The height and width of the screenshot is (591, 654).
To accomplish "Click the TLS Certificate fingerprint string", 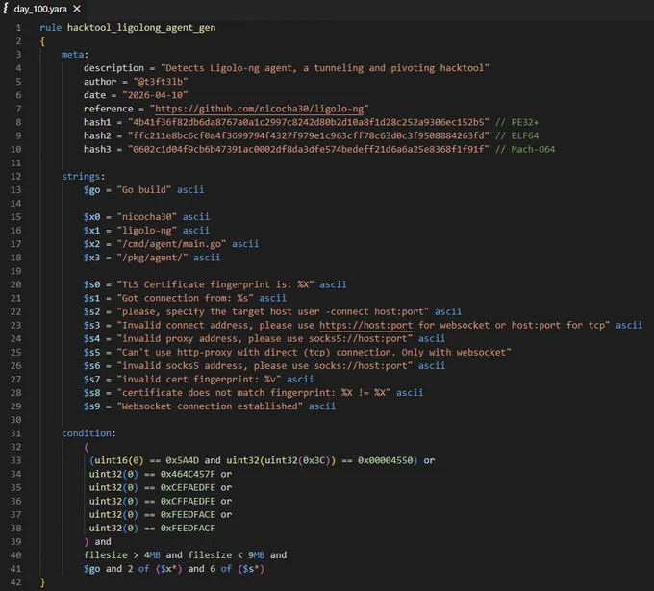I will point(215,284).
